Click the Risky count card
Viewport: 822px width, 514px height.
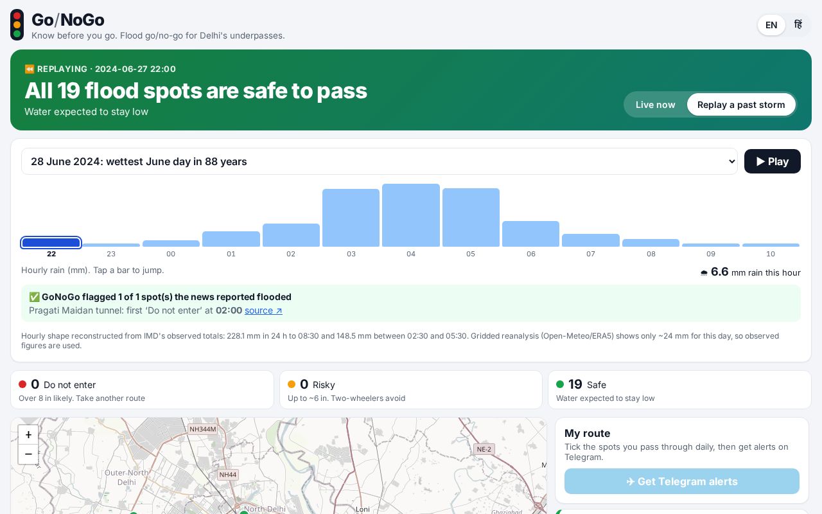pyautogui.click(x=411, y=389)
